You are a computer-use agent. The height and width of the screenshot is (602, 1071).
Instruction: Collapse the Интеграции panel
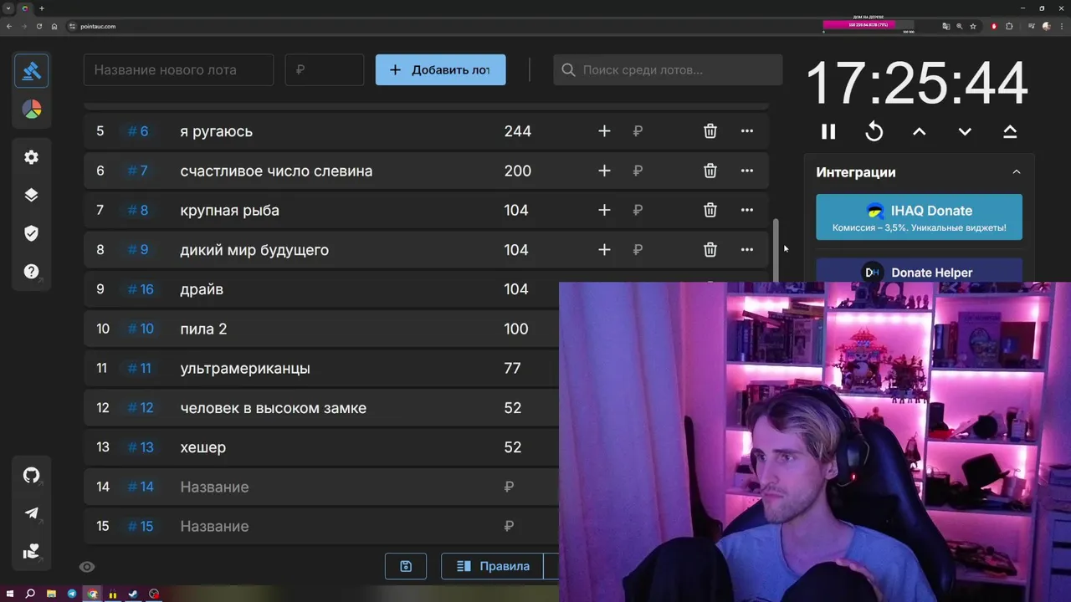(x=1017, y=172)
